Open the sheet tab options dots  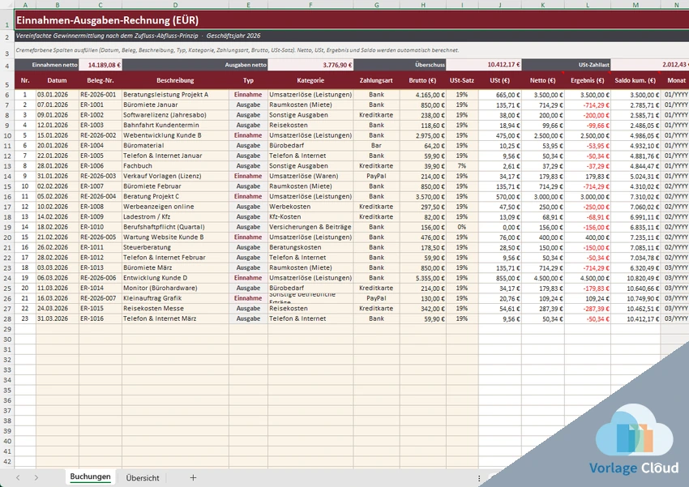[479, 478]
